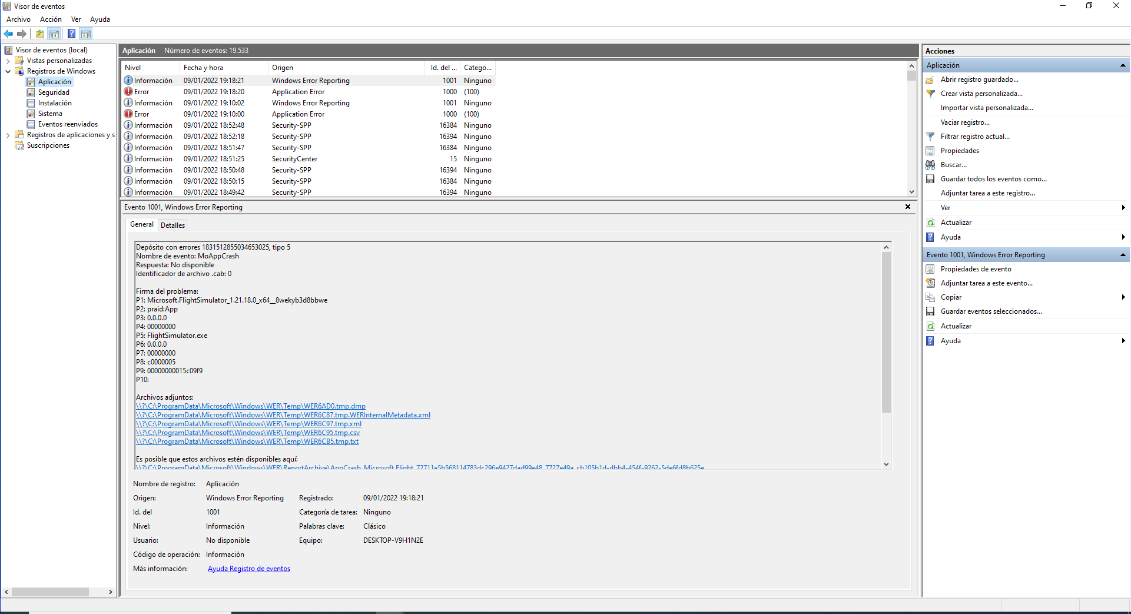This screenshot has height=614, width=1131.
Task: Click Guardar eventos seleccionados action
Action: pos(991,311)
